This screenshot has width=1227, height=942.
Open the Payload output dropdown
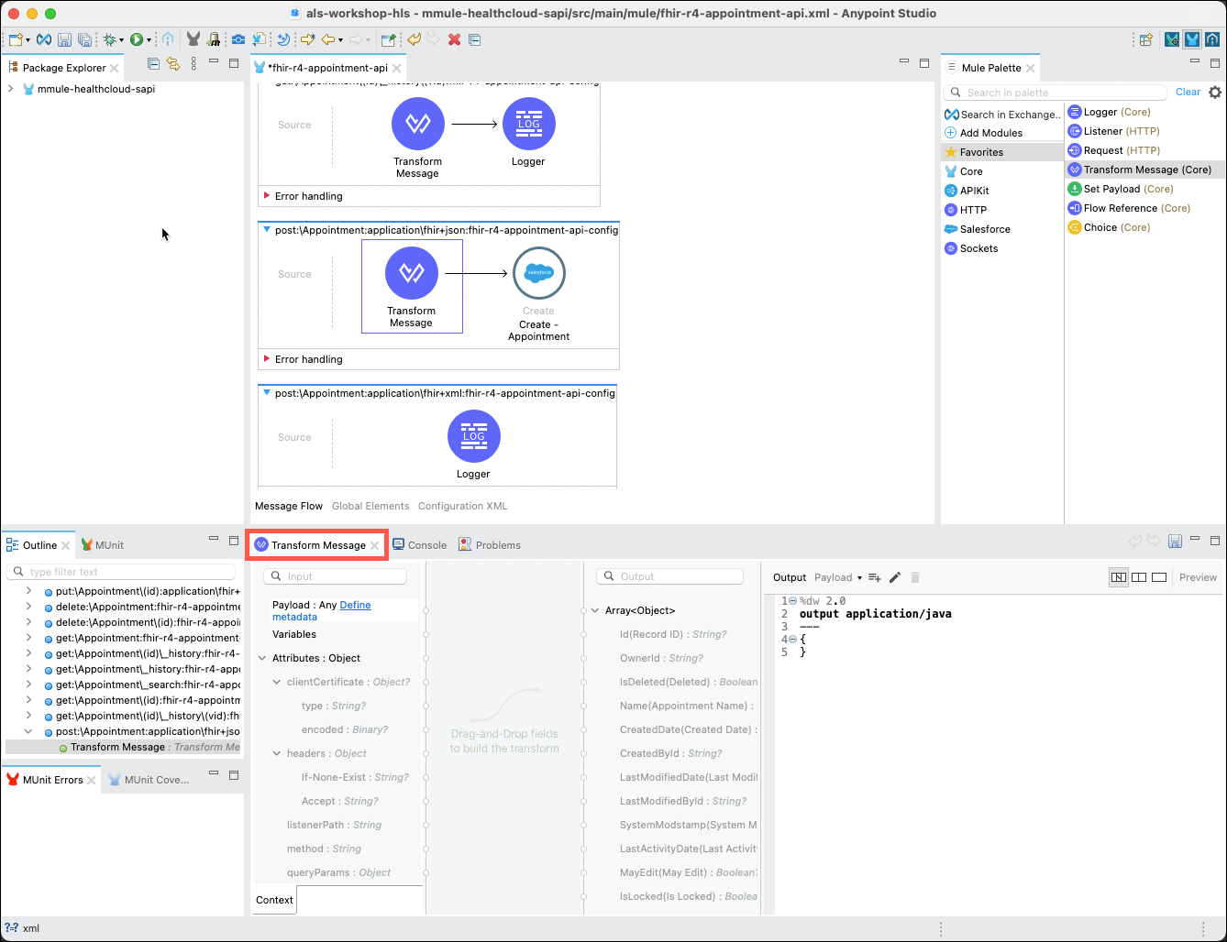click(838, 577)
